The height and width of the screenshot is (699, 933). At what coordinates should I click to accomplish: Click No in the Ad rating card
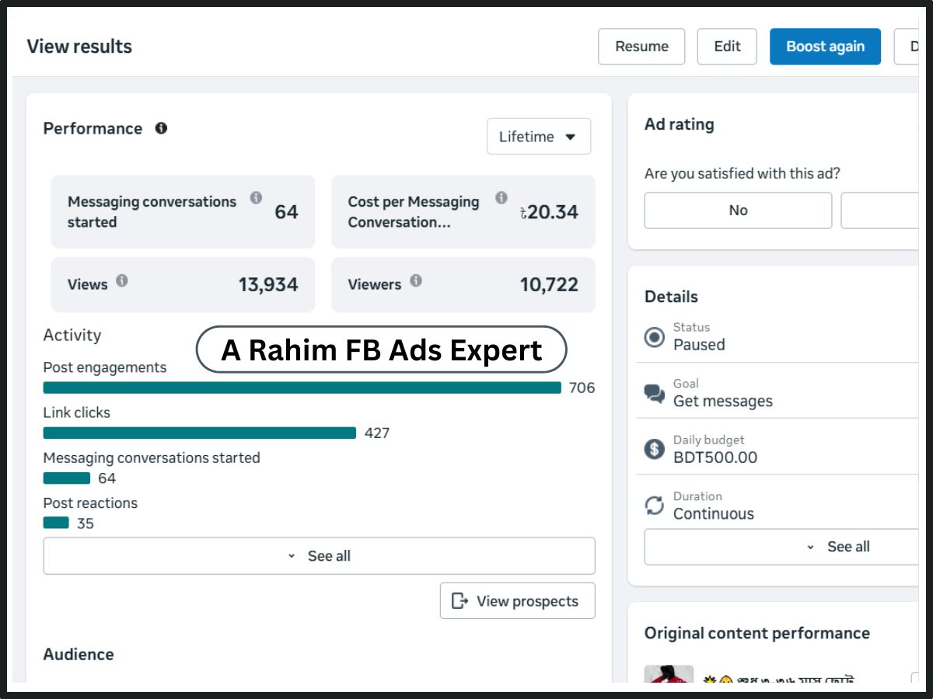tap(738, 210)
